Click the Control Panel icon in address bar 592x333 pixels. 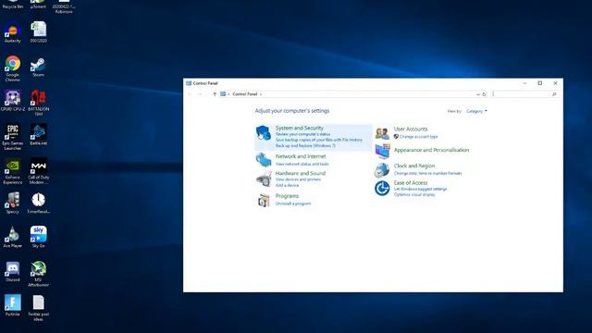223,94
